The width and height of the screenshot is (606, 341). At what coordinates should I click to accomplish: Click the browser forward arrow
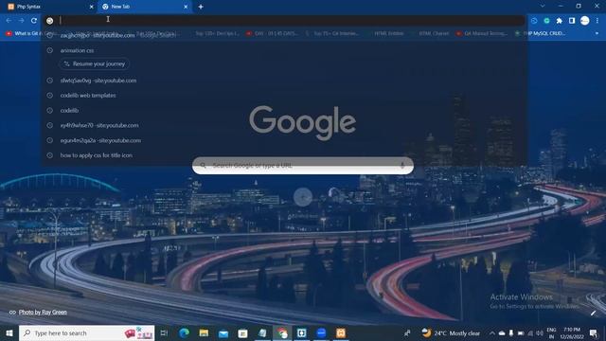point(21,21)
